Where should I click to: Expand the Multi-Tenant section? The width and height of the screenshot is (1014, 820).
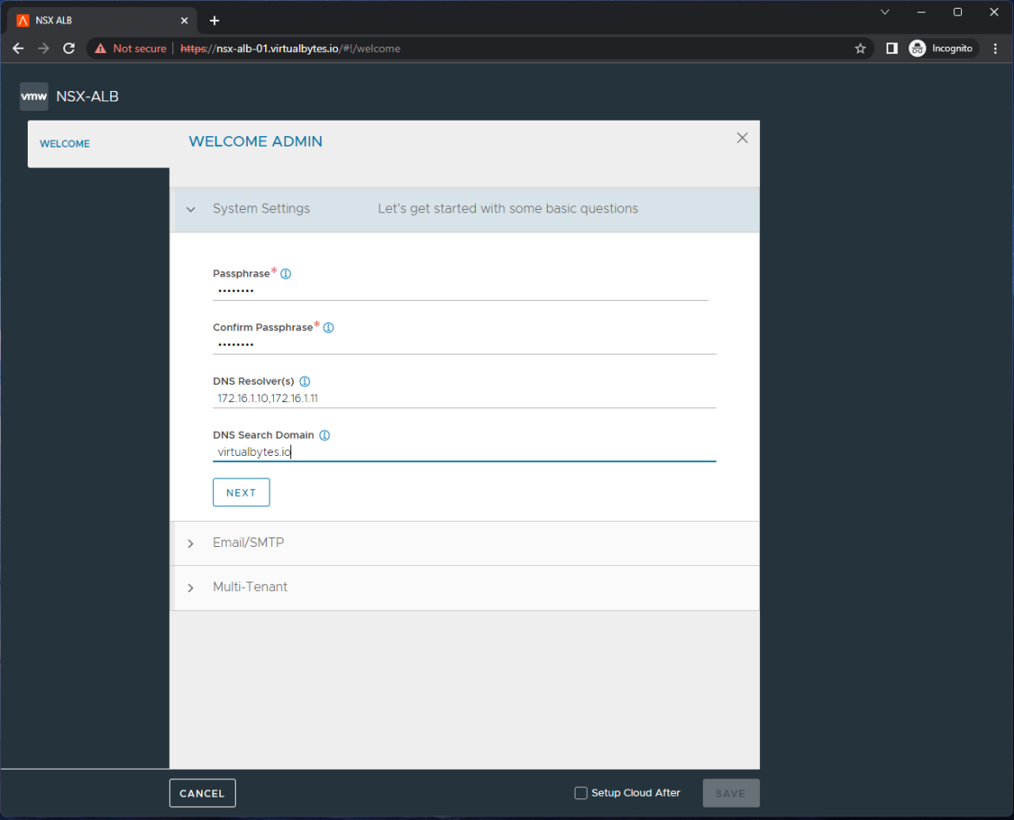191,588
